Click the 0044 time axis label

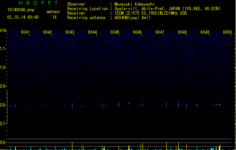(x=92, y=32)
